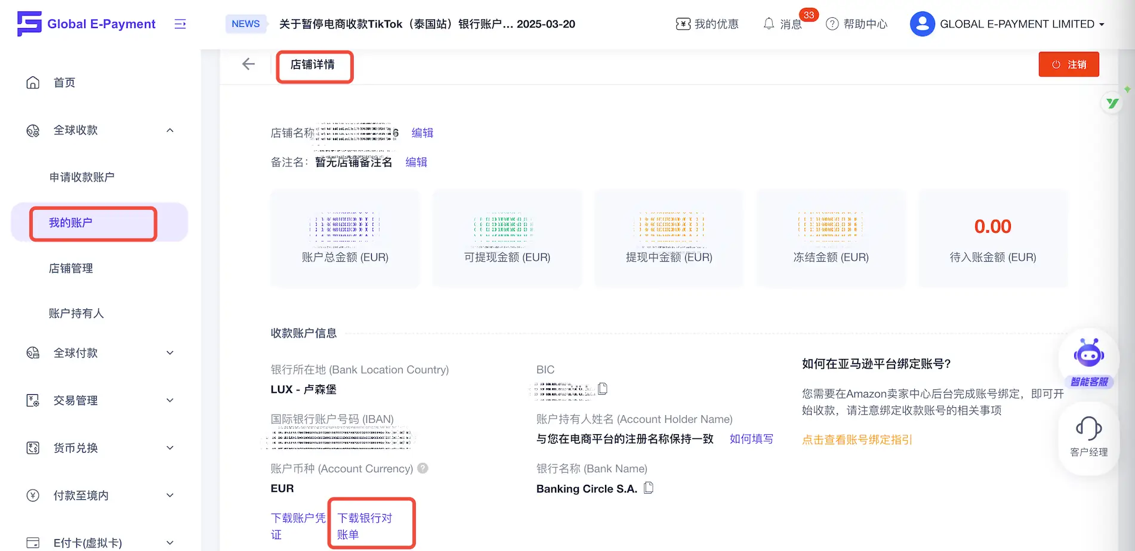This screenshot has width=1135, height=551.
Task: Select 我的账户 in the sidebar
Action: [100, 222]
